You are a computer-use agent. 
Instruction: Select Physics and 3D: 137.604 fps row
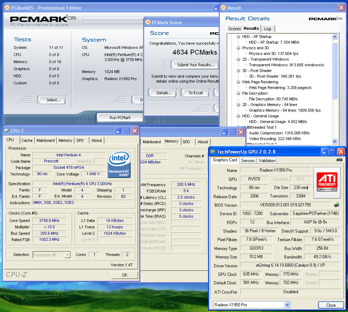point(273,54)
